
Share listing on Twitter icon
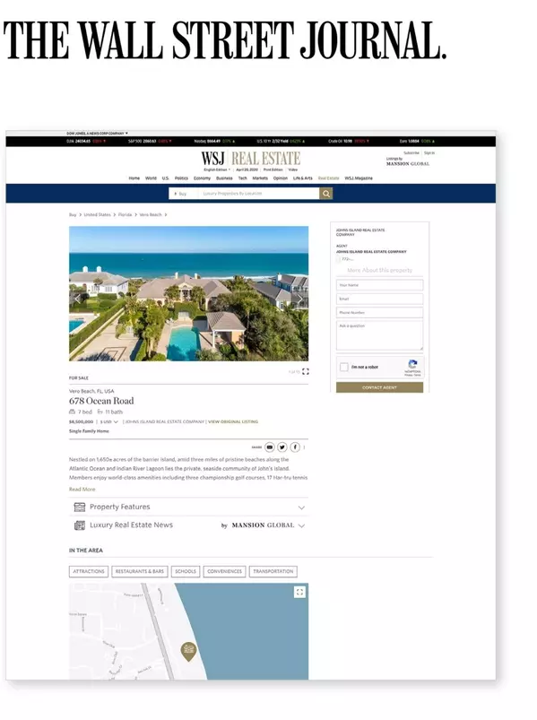tap(282, 447)
